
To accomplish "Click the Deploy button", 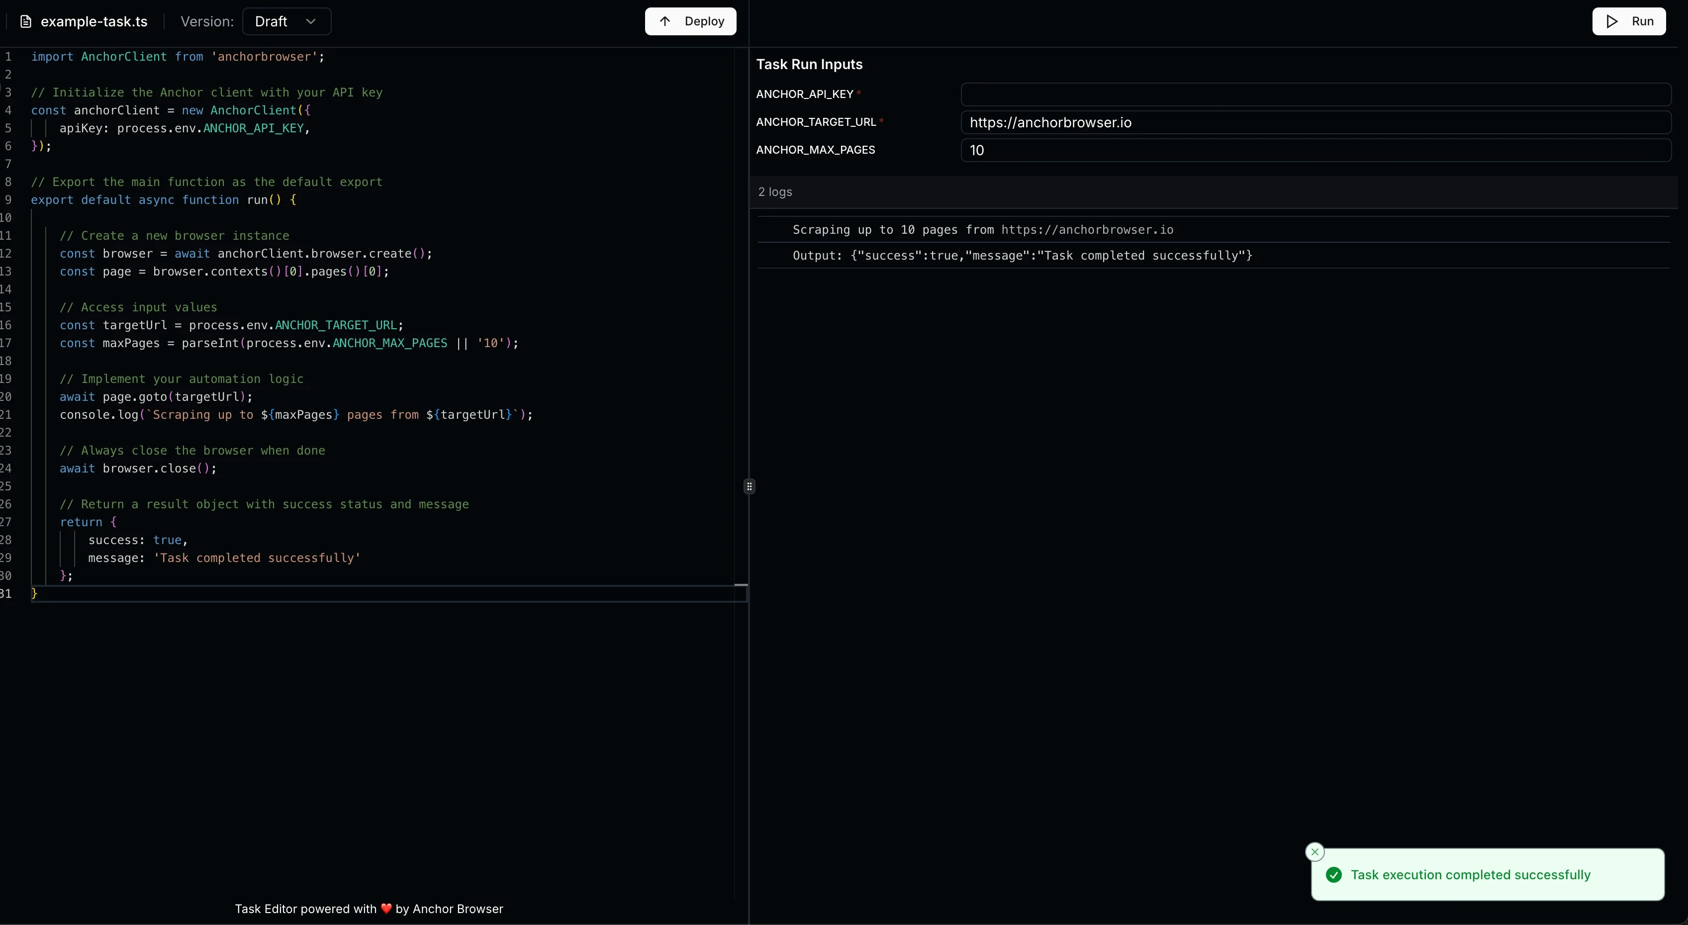I will [689, 21].
